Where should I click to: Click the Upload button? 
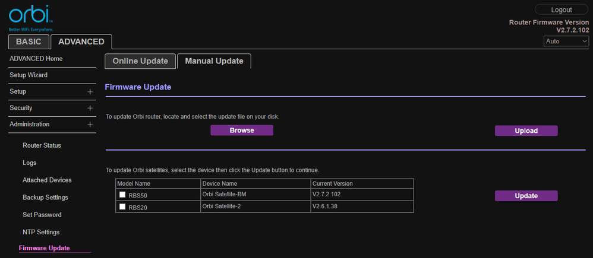click(526, 130)
